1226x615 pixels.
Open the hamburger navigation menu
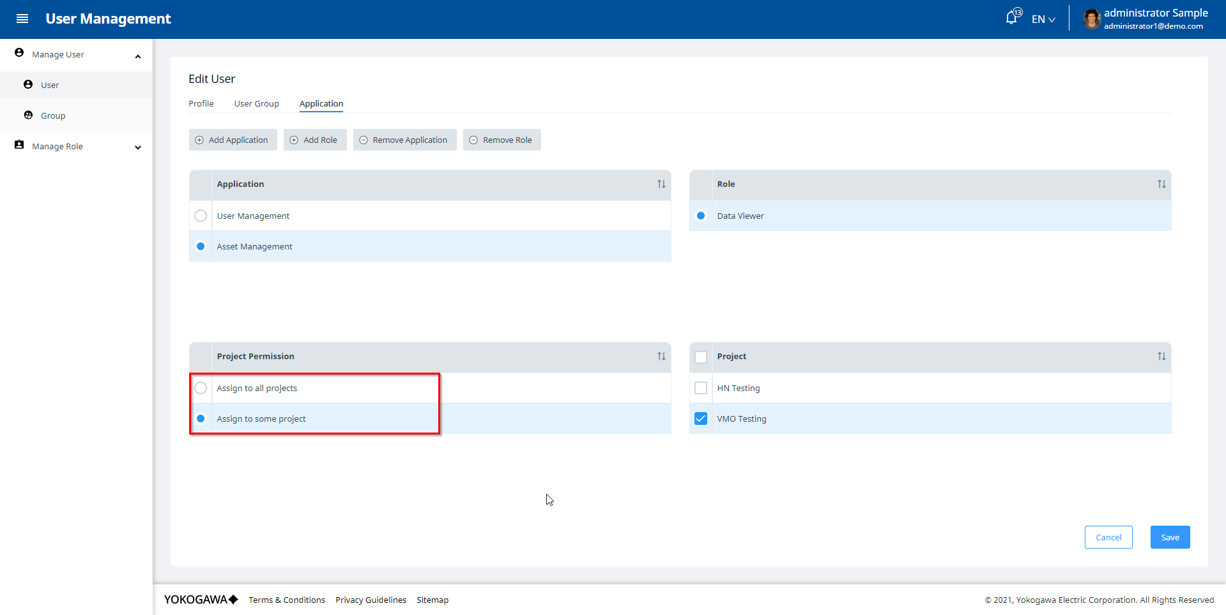(22, 19)
